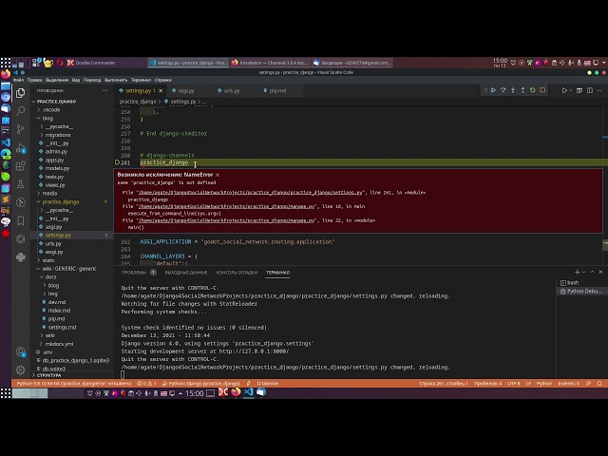
Task: Open the Source Control view
Action: click(21, 129)
